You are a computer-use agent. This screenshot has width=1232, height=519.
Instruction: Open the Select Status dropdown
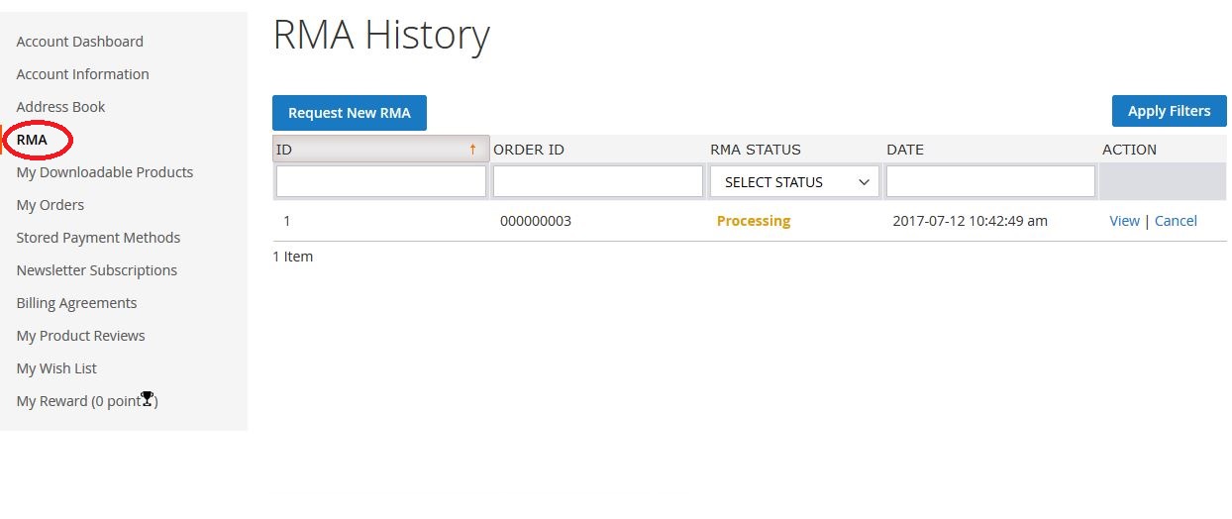[794, 182]
